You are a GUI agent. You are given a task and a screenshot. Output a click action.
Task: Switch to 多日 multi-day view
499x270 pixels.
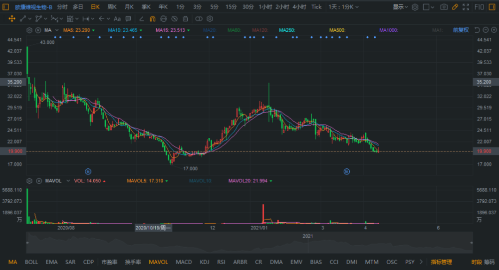pyautogui.click(x=78, y=6)
